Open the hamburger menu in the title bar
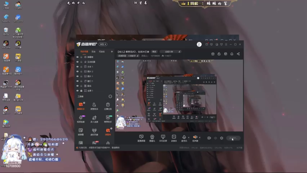The height and width of the screenshot is (173, 307). click(x=226, y=45)
